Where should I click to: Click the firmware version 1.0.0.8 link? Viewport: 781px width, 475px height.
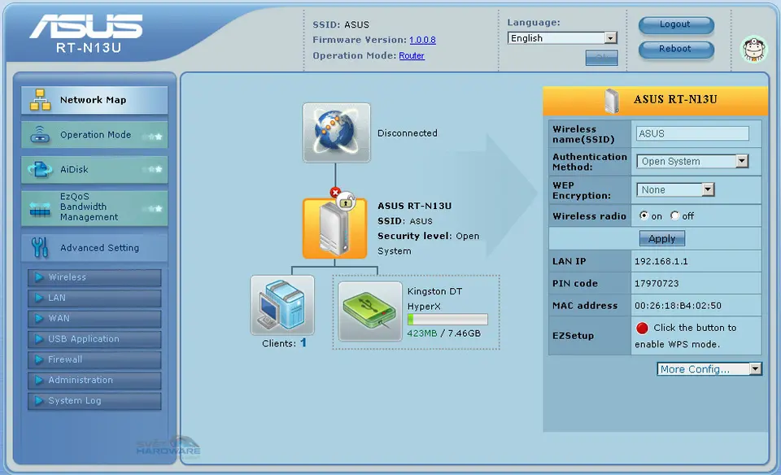click(x=422, y=40)
